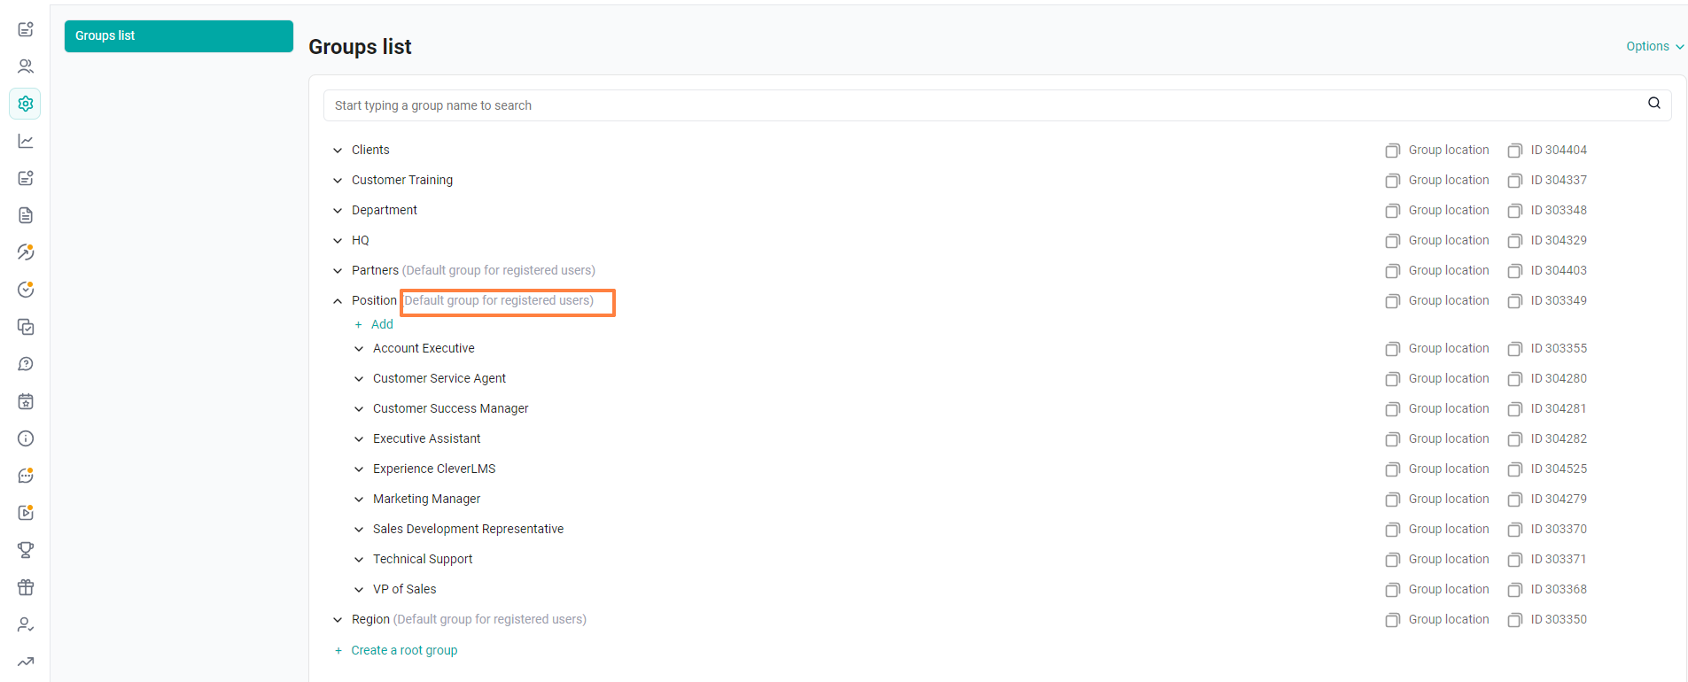Open the Options dropdown

(x=1654, y=46)
